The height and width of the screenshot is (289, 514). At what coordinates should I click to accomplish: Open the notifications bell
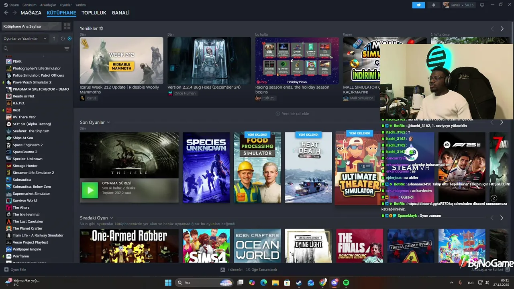click(433, 5)
